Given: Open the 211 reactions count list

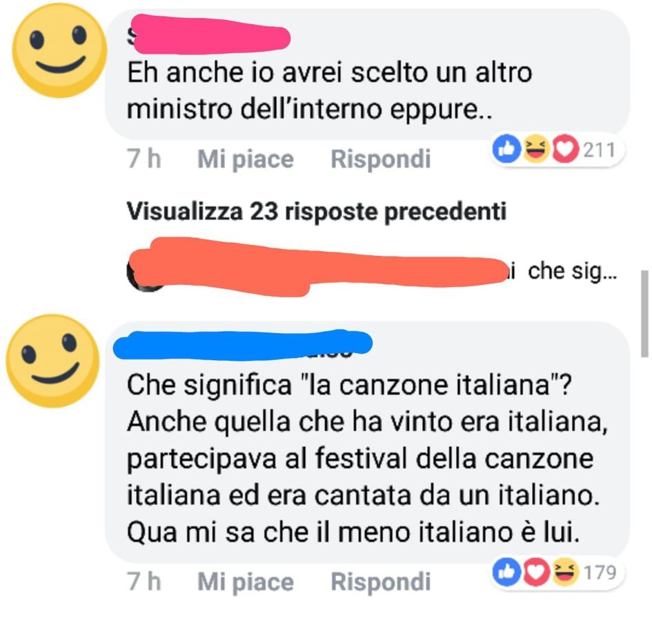Looking at the screenshot, I should 599,150.
